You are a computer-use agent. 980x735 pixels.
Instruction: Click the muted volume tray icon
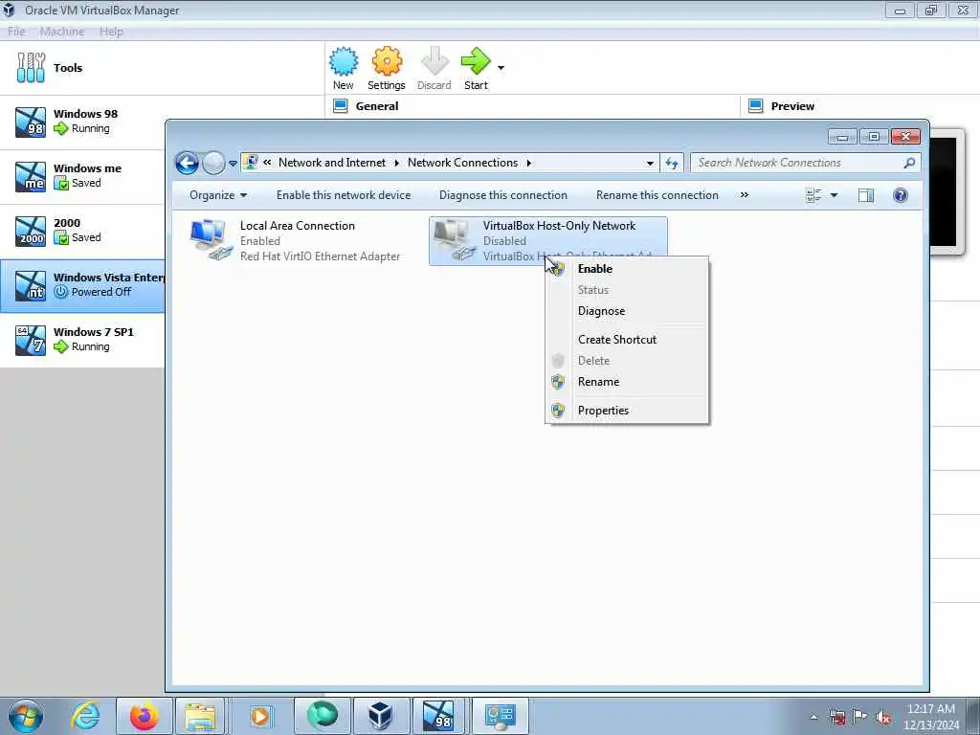click(883, 717)
